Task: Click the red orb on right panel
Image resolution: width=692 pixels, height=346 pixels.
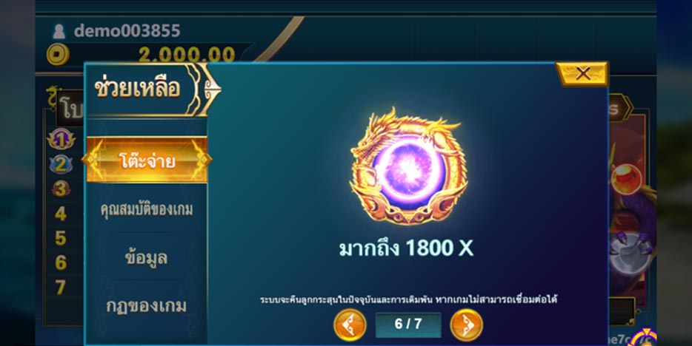Action: (x=627, y=179)
